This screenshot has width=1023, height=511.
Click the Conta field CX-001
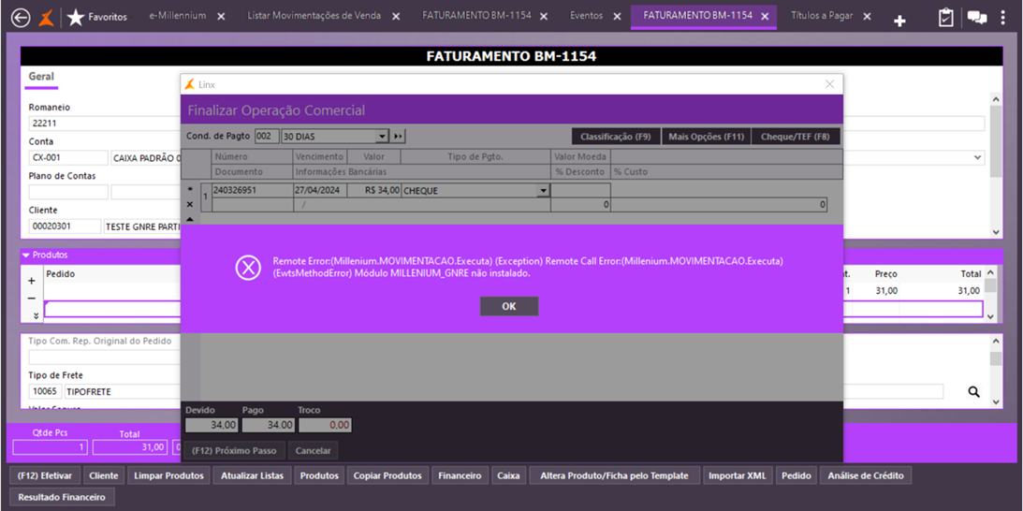click(x=68, y=157)
